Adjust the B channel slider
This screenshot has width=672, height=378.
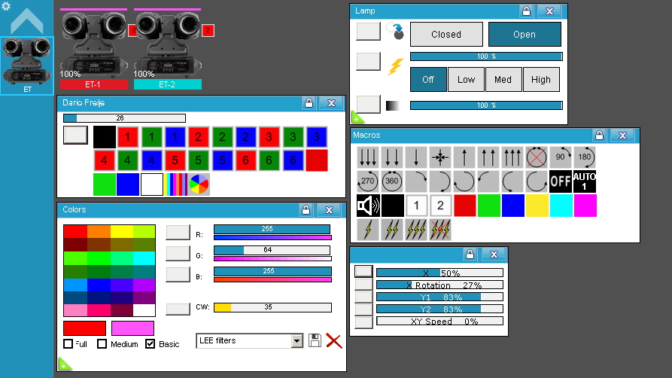click(x=272, y=271)
